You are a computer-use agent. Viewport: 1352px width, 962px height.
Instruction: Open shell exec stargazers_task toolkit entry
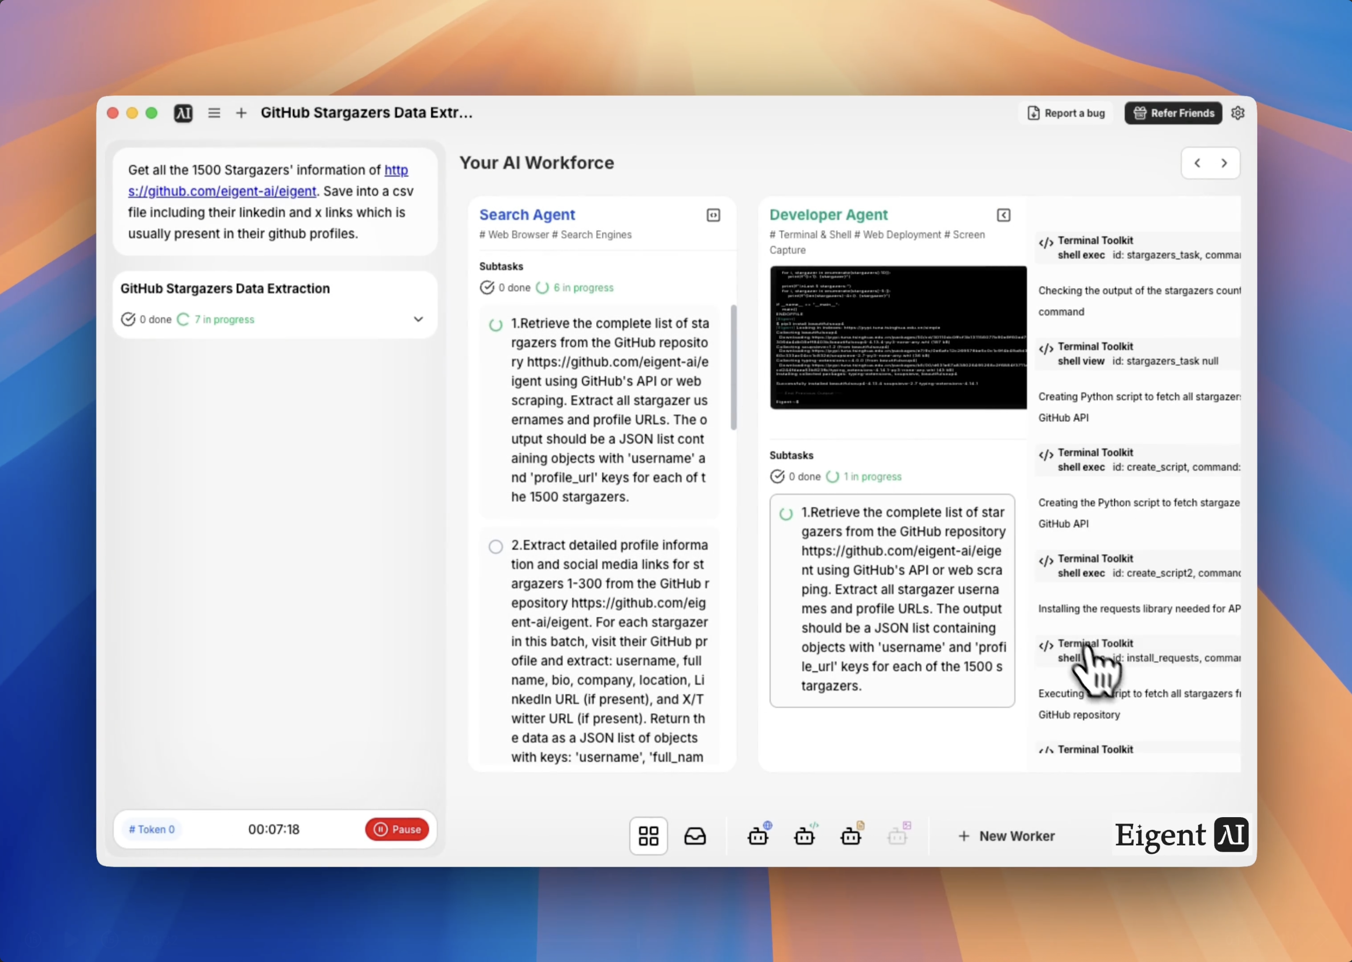pos(1138,248)
